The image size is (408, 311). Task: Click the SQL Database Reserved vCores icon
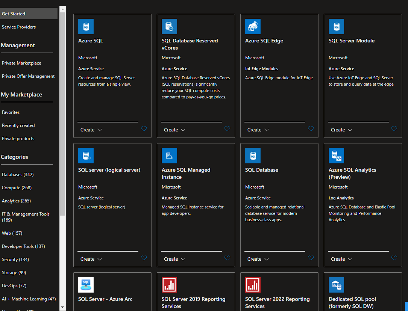point(169,27)
